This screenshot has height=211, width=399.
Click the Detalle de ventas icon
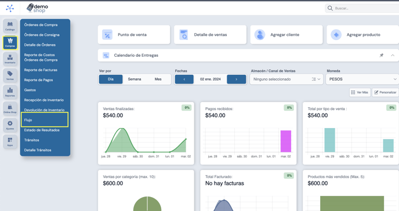click(183, 35)
